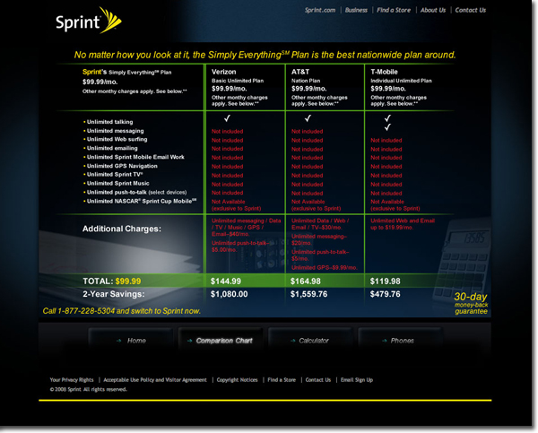This screenshot has height=433, width=538.
Task: Click T-Mobile's unlimited messaging checkmark
Action: tap(386, 129)
